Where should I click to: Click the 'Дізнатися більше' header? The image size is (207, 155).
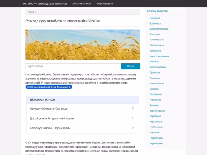[x=83, y=99]
